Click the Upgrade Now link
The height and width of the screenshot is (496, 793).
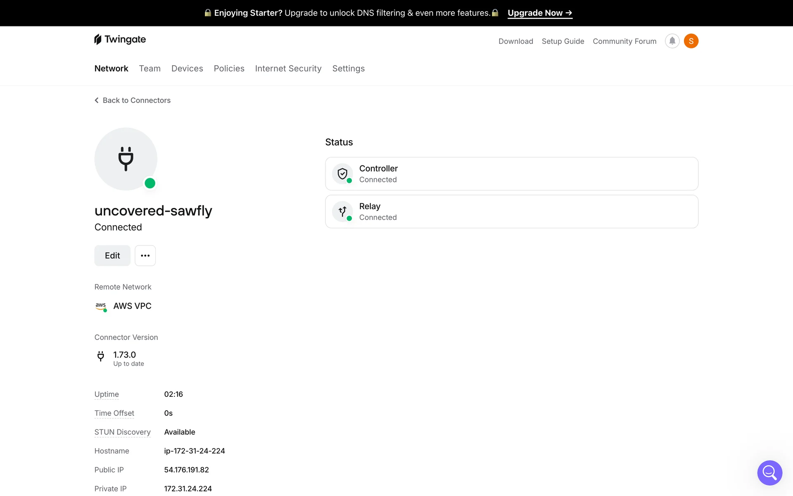pyautogui.click(x=539, y=13)
